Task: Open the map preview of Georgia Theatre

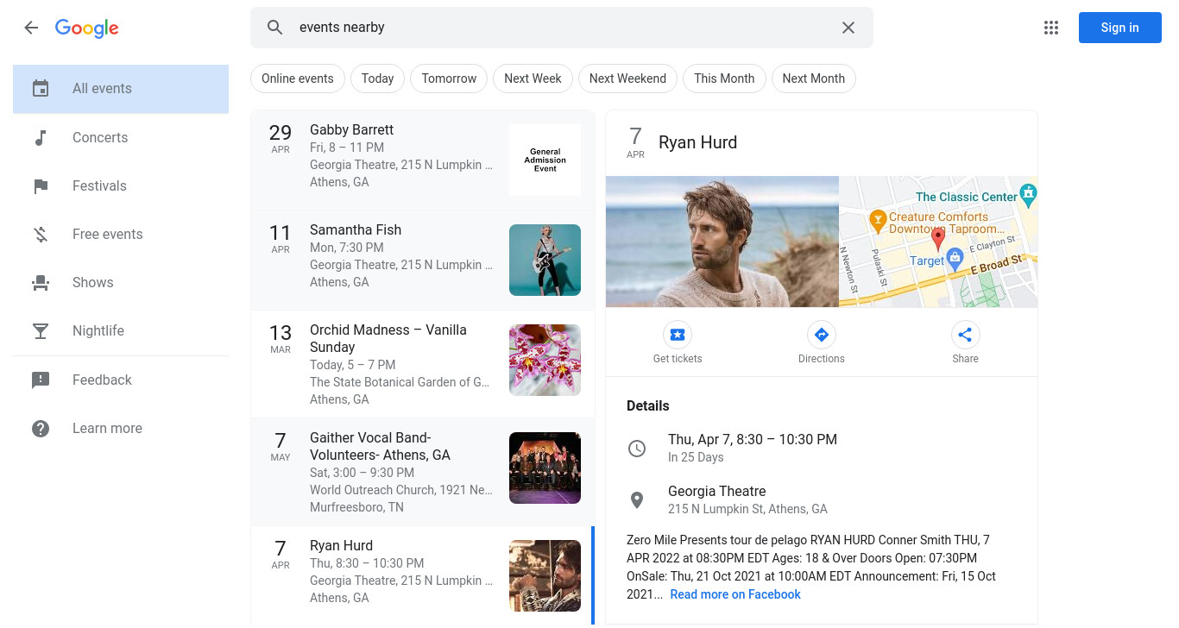Action: coord(938,242)
